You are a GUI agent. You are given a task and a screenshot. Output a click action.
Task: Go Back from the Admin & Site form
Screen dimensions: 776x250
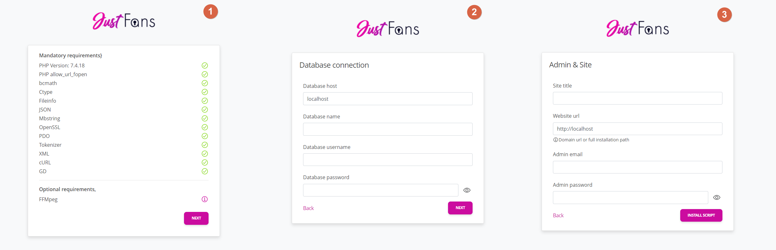(558, 215)
